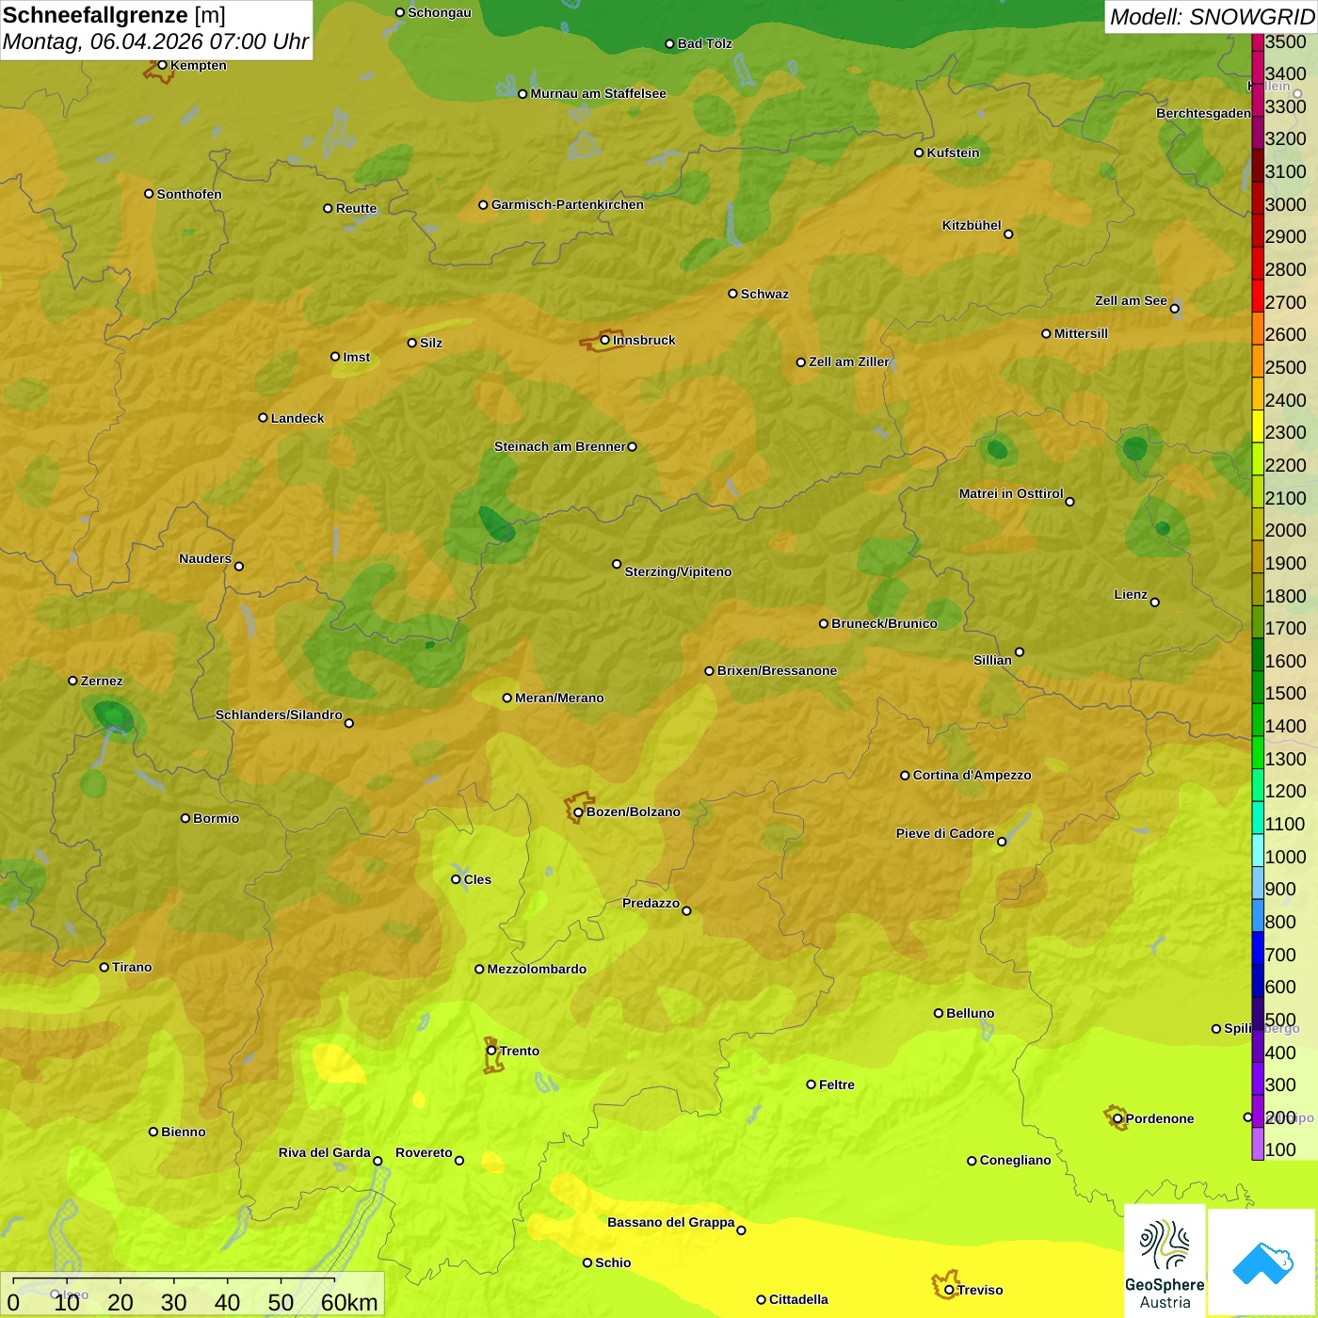Click the Zernez marker dot
The image size is (1318, 1318).
click(72, 681)
